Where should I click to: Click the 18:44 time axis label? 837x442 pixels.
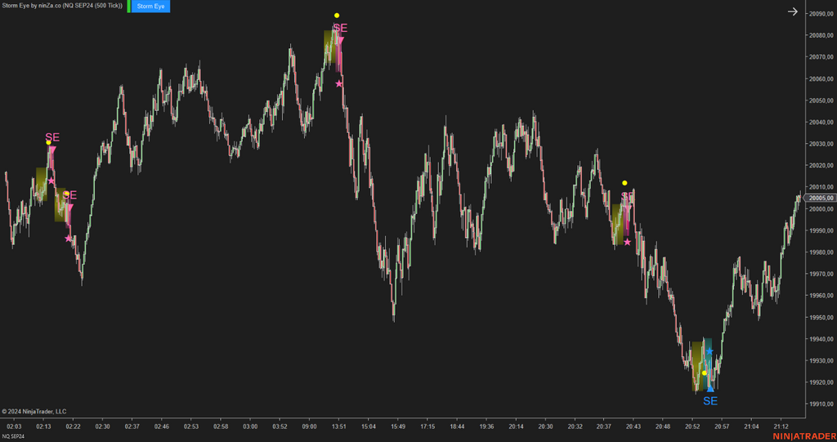point(457,426)
